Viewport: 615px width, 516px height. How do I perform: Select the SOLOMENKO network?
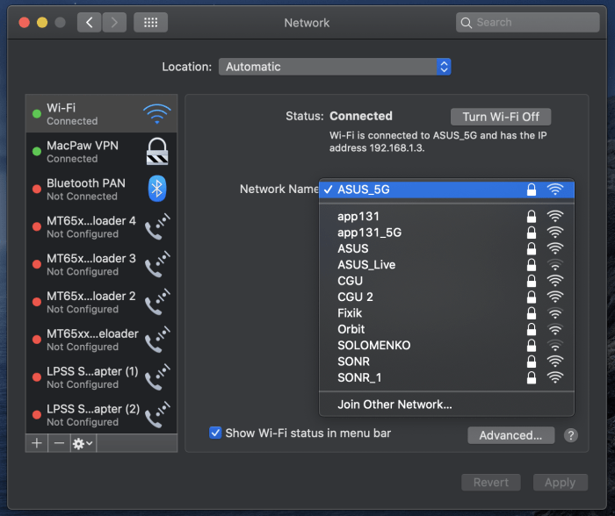coord(446,345)
